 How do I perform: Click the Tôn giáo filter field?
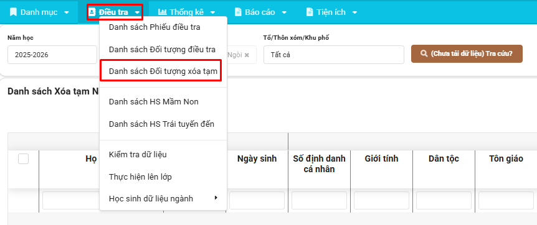point(506,201)
